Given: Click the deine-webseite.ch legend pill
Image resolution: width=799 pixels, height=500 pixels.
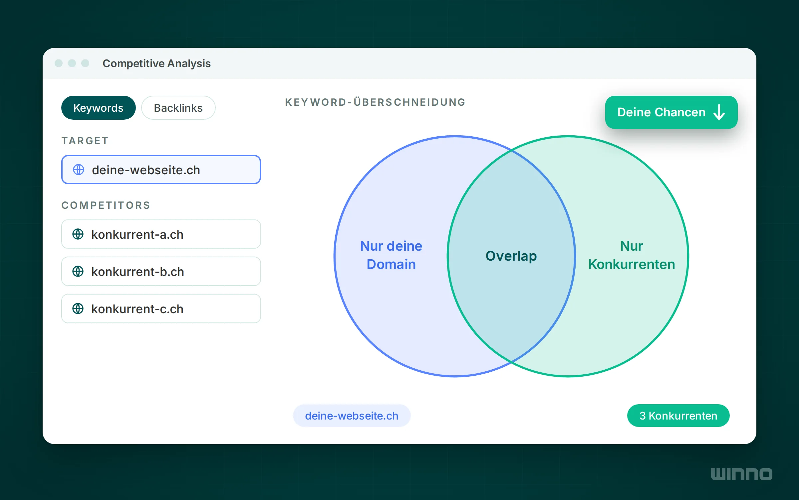Looking at the screenshot, I should click(x=352, y=416).
